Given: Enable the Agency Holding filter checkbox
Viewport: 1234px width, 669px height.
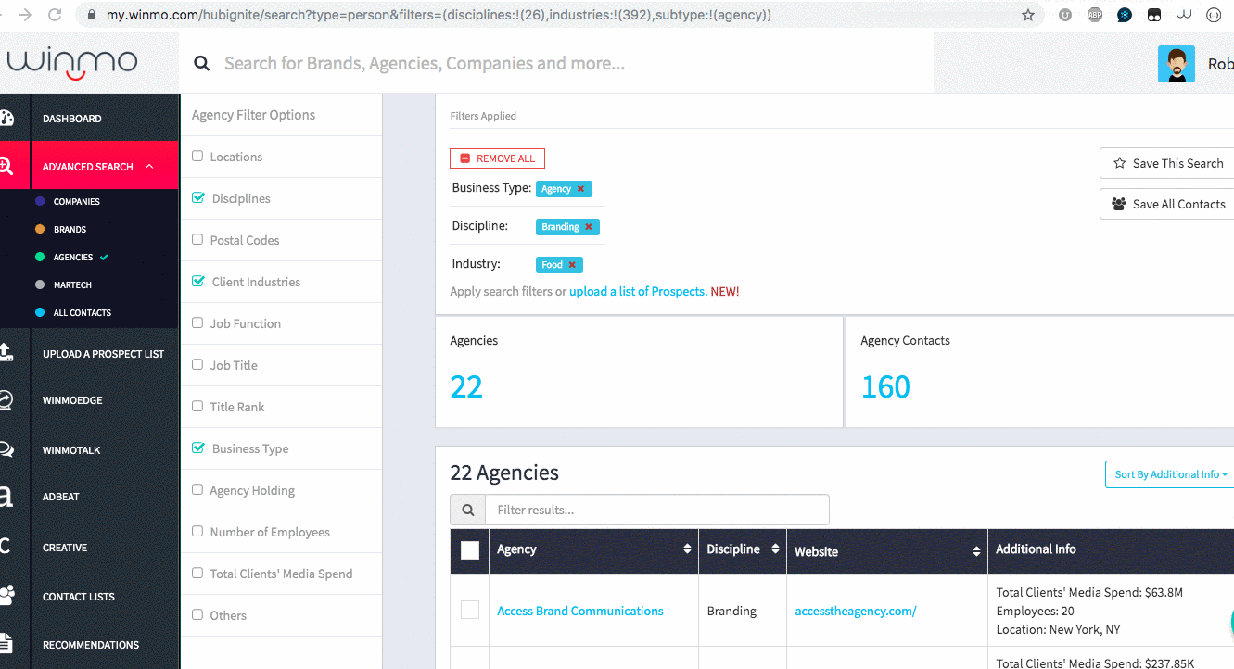Looking at the screenshot, I should pyautogui.click(x=197, y=490).
